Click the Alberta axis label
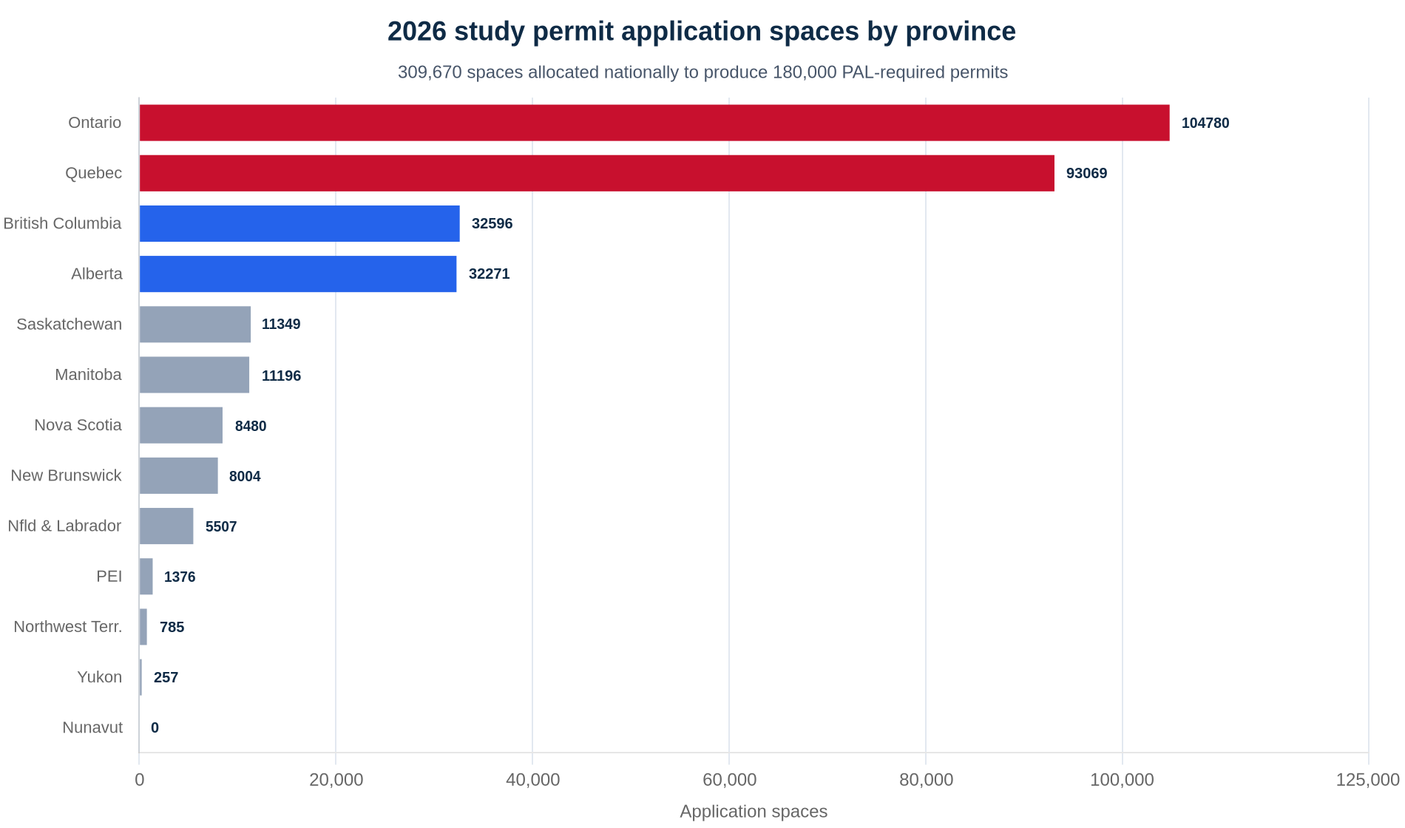 coord(97,274)
